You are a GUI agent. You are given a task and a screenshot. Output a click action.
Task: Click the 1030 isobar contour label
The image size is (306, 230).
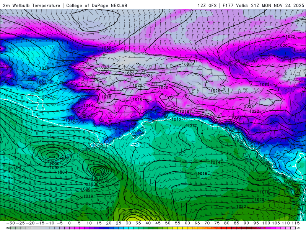click(x=106, y=48)
